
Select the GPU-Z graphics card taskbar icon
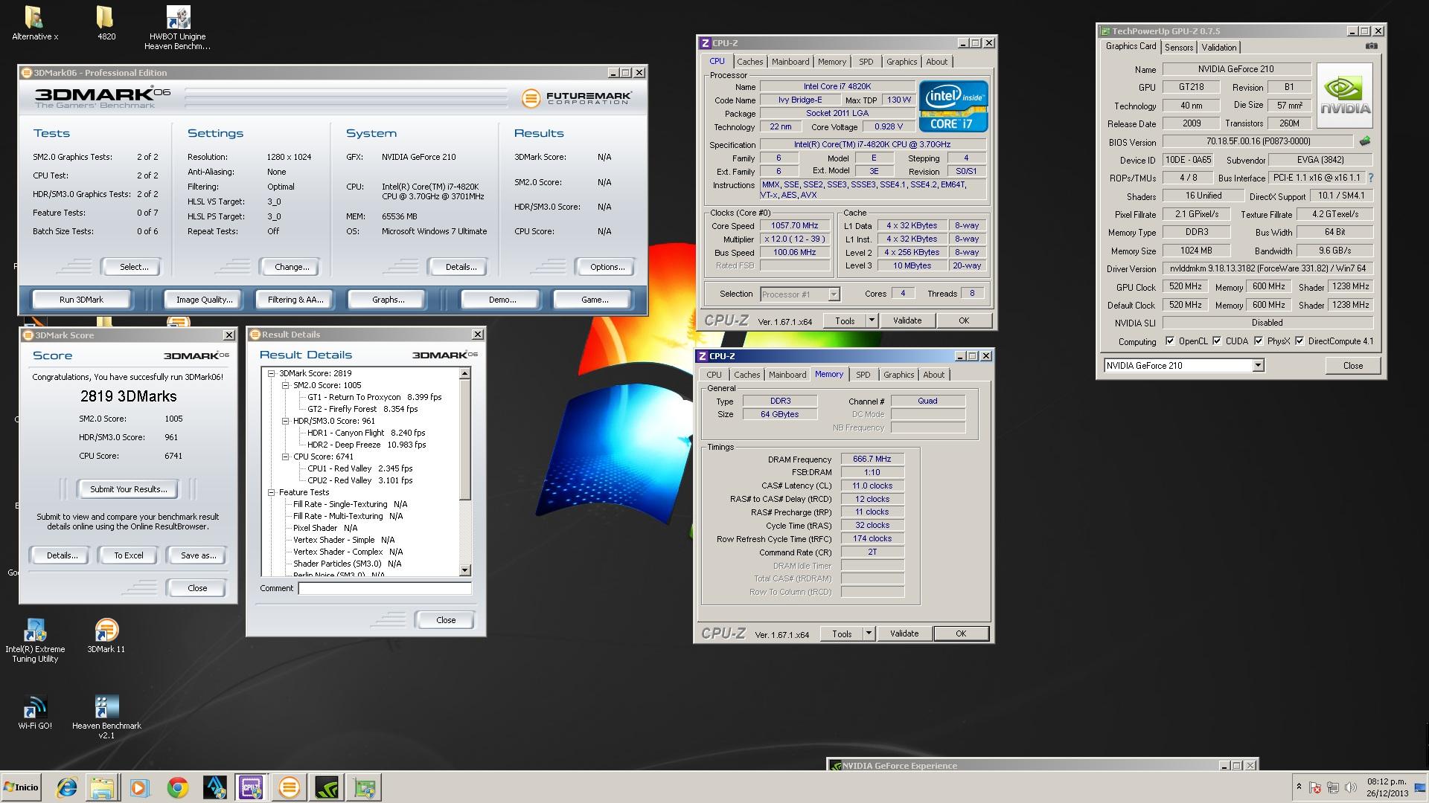[364, 787]
